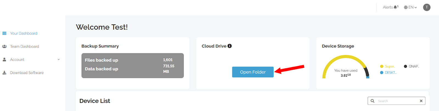Go to Your Dashboard
Viewport: 439px width, 111px height.
(24, 33)
